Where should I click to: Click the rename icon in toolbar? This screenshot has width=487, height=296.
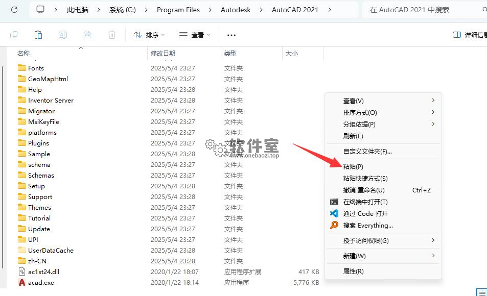63,35
